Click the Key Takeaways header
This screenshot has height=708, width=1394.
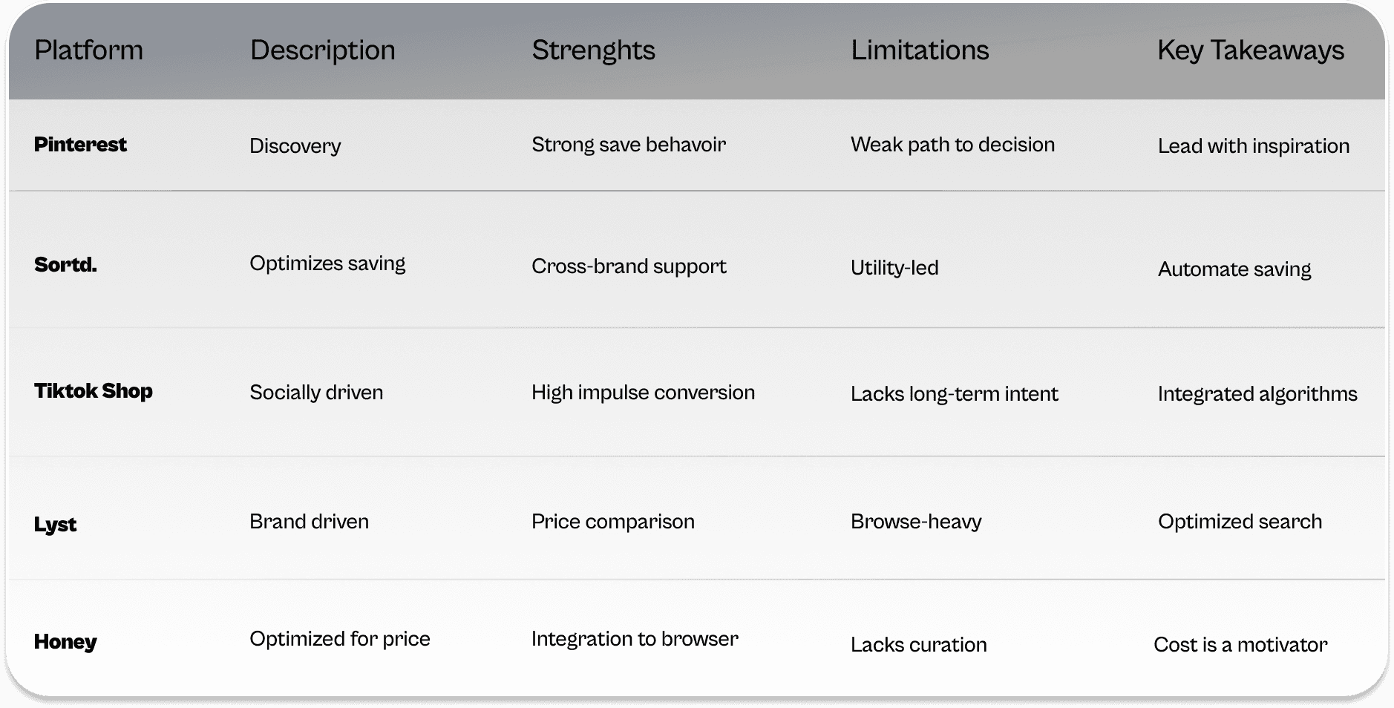click(x=1251, y=50)
